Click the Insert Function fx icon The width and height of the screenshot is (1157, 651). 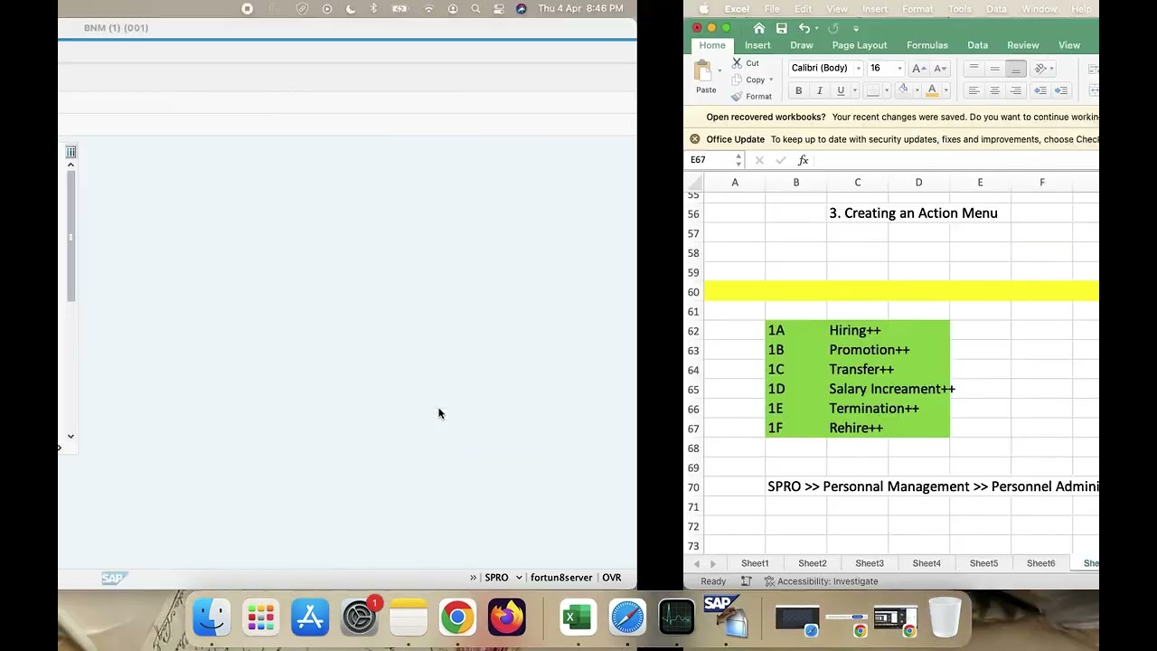coord(803,160)
